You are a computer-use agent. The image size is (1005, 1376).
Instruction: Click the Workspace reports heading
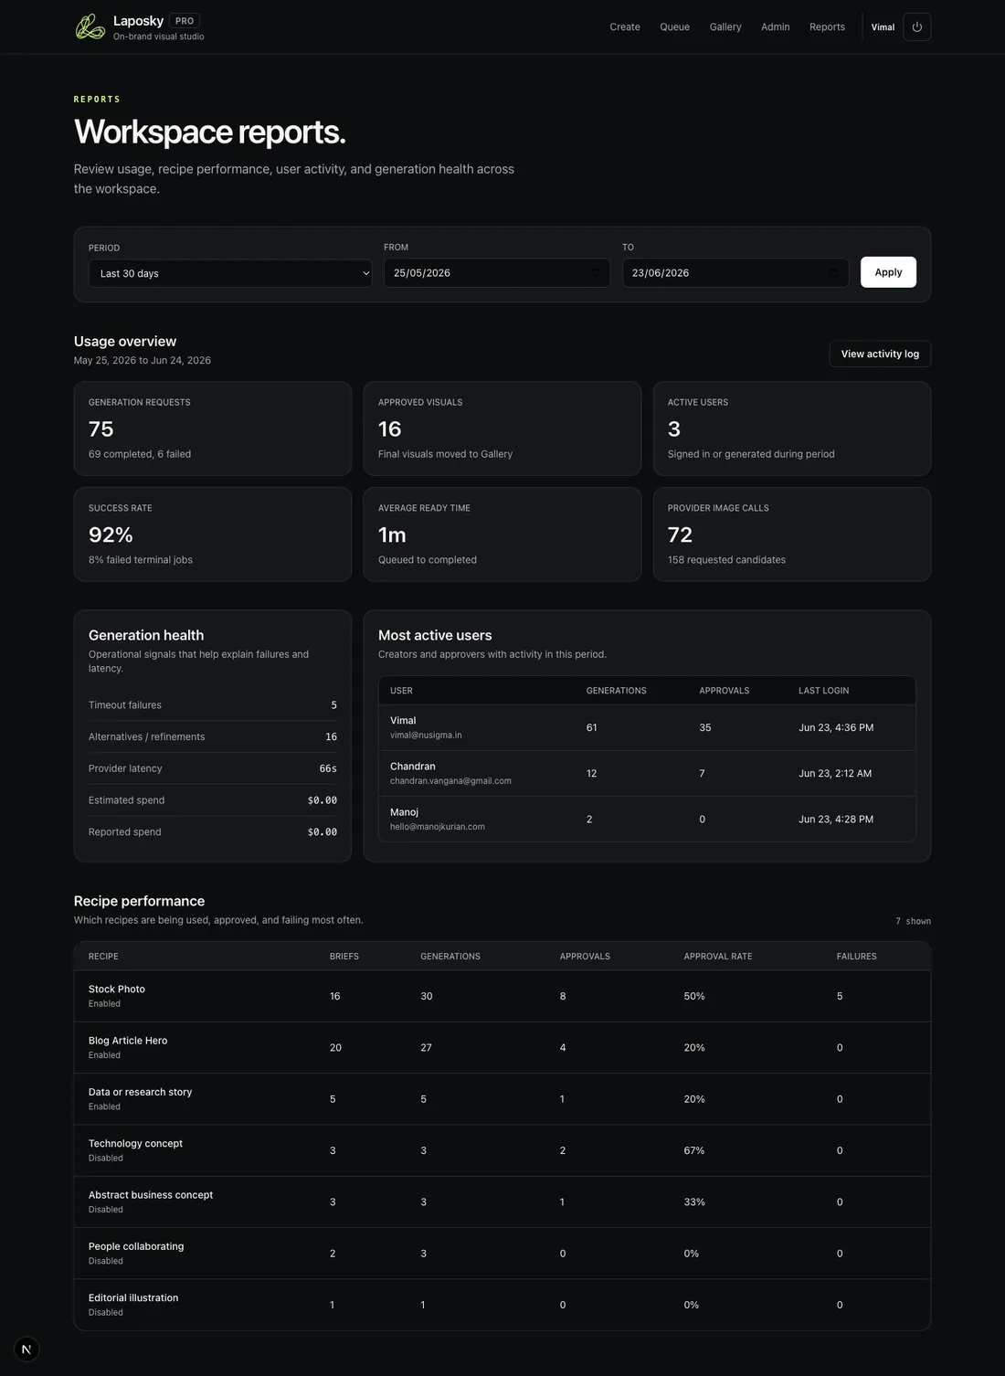coord(209,132)
